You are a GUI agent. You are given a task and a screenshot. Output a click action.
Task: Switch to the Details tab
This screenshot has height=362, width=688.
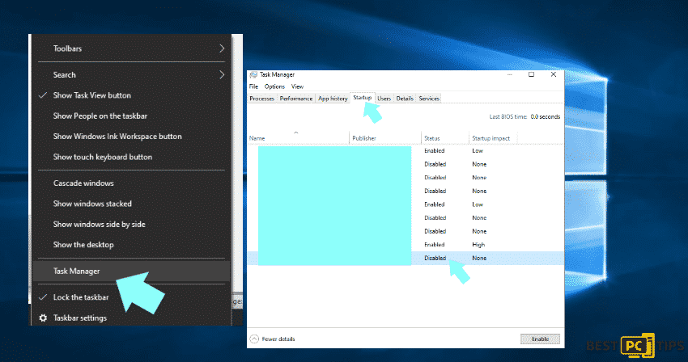405,99
